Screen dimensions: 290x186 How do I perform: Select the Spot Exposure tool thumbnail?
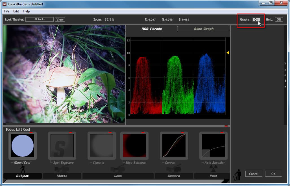click(x=62, y=146)
